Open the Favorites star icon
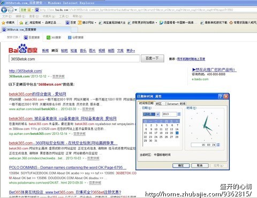Viewport: 257px width, 198px height. point(3,22)
